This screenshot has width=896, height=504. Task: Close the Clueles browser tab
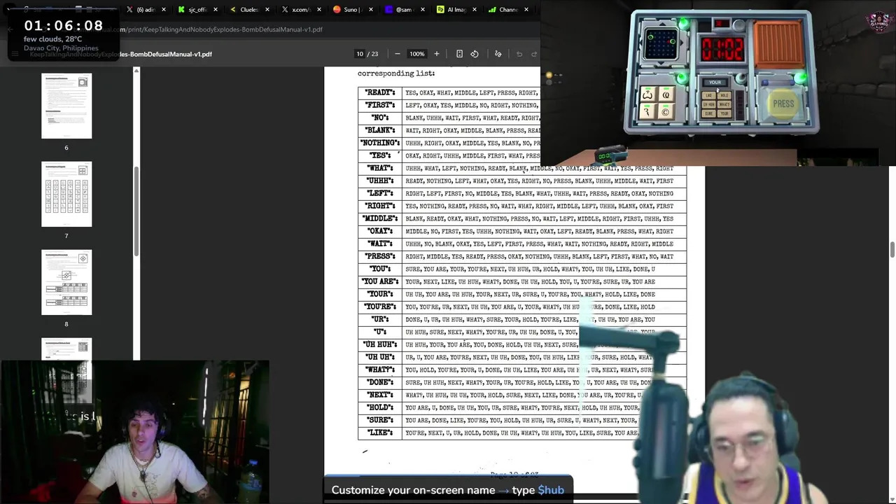click(x=267, y=10)
